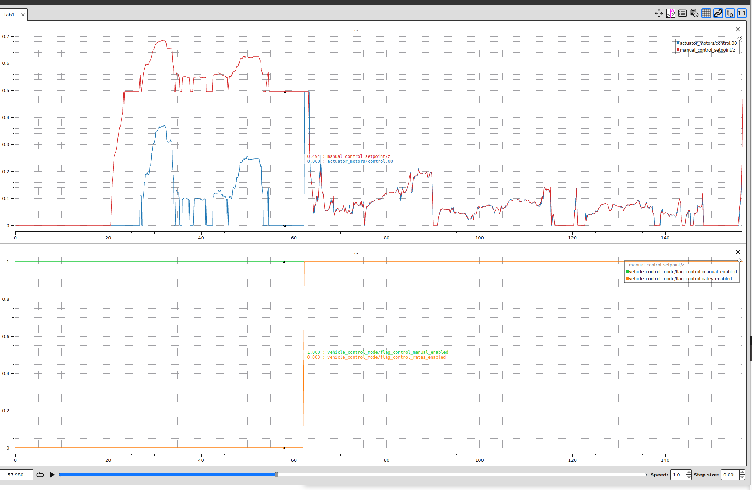Select the tab1 tab
752x490 pixels.
[x=9, y=15]
